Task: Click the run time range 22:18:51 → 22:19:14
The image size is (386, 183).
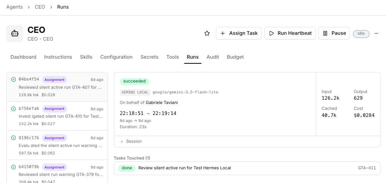Action: click(x=148, y=113)
